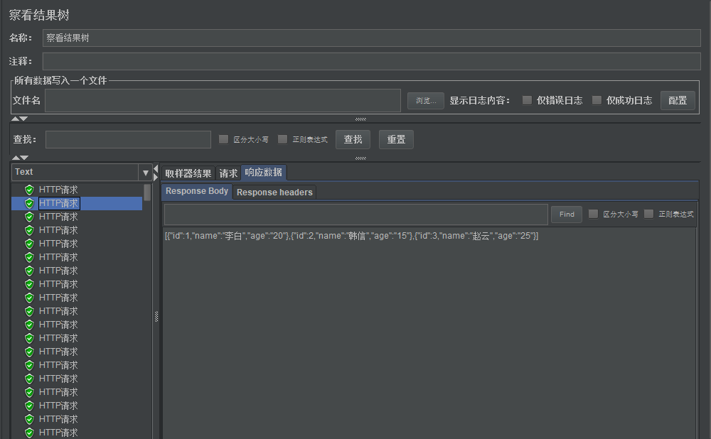Viewport: 711px width, 439px height.
Task: Enable the 仅错误日志 checkbox
Action: pos(527,100)
